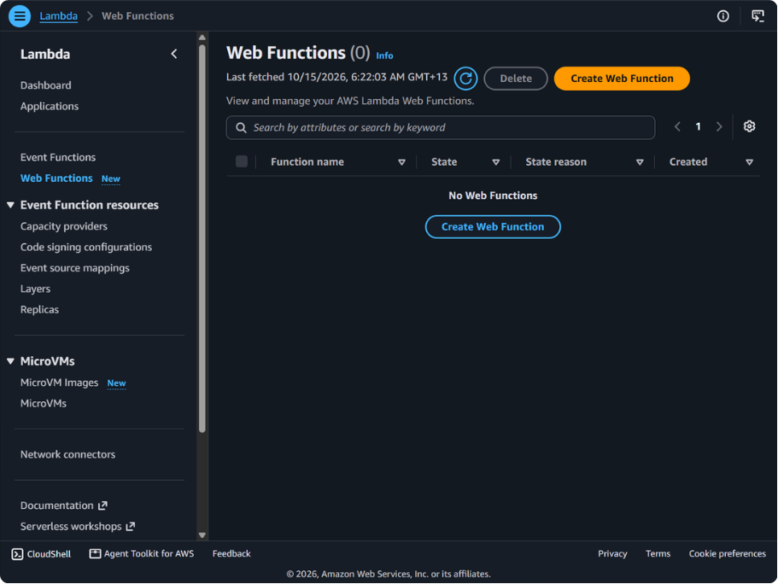Open the hamburger navigation menu icon

[x=20, y=16]
